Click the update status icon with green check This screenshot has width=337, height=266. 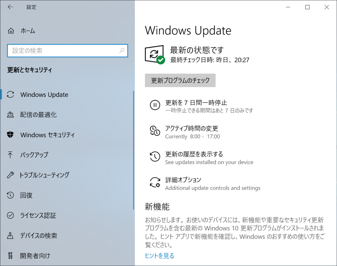155,55
